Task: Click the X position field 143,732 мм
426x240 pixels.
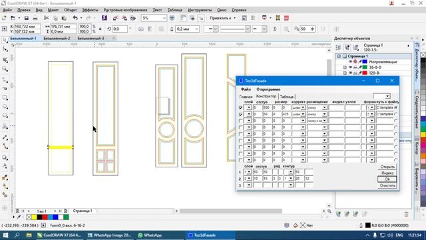Action: 27,27
